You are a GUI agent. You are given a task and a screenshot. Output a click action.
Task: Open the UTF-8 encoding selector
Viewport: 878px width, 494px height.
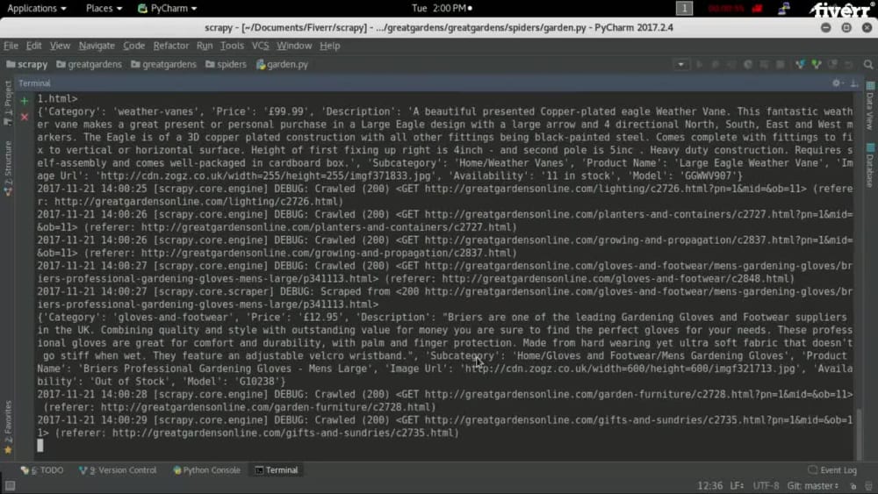coord(766,485)
